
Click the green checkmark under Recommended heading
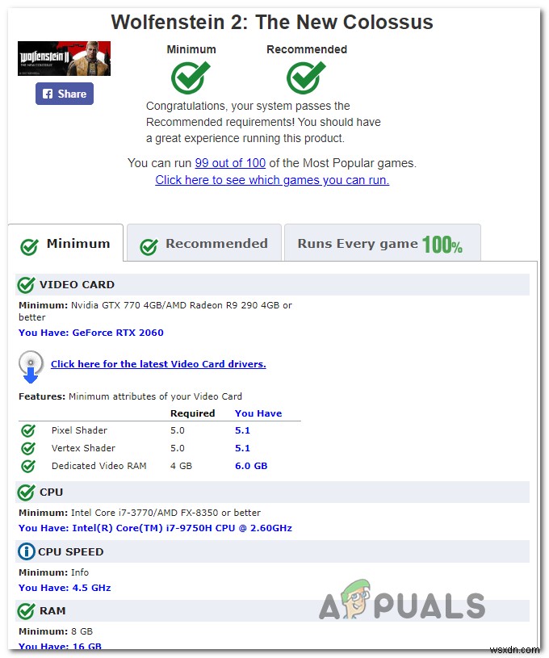click(x=306, y=78)
